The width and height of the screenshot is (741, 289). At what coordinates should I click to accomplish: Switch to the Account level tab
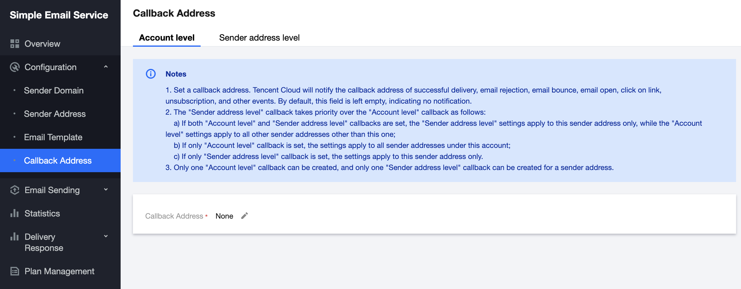point(166,38)
